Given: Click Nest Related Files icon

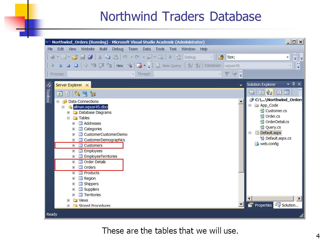Looking at the screenshot, I should 269,92.
